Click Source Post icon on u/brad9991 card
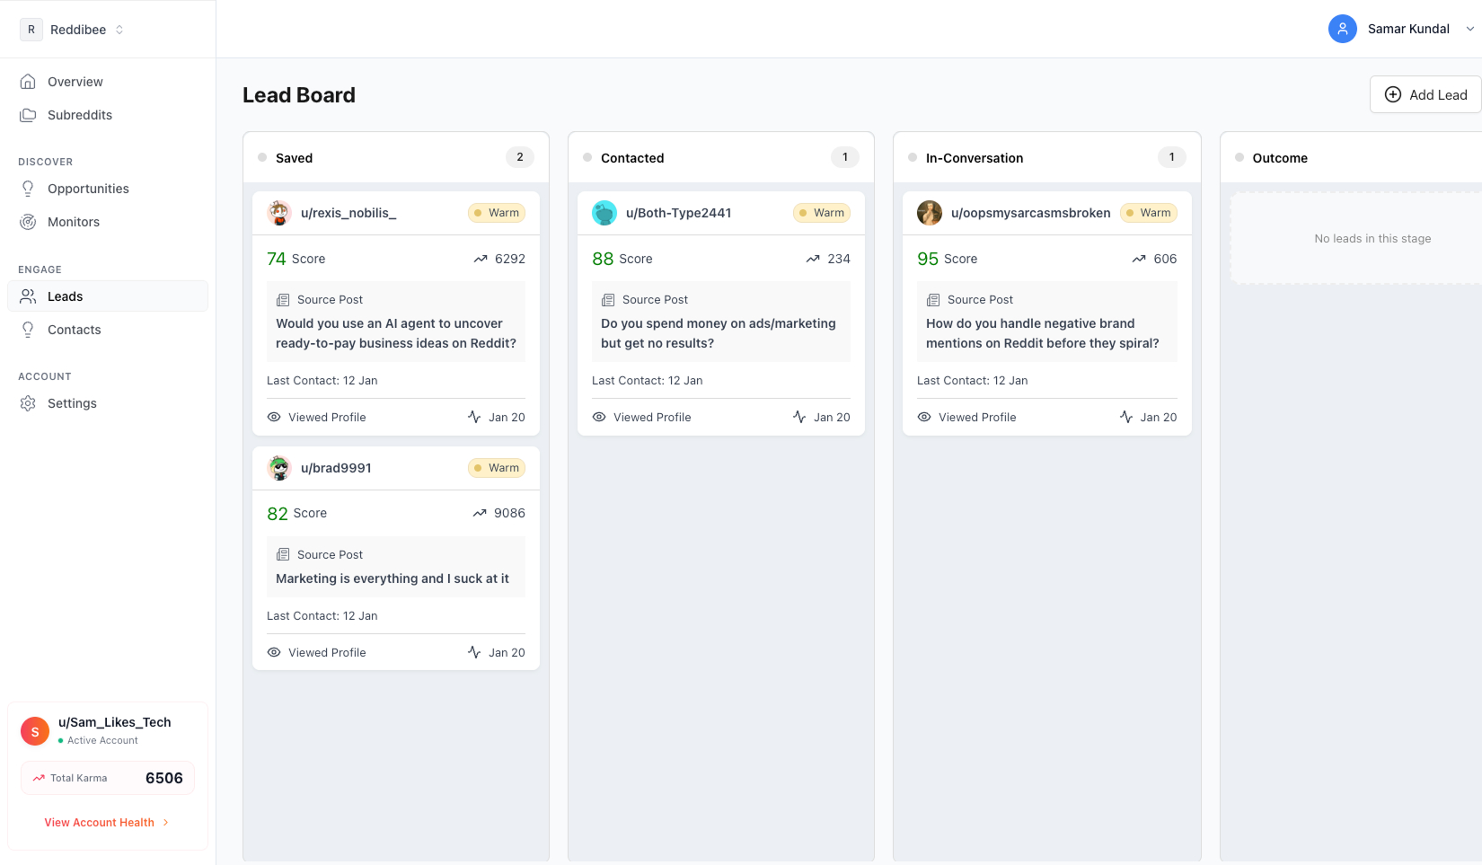The width and height of the screenshot is (1482, 865). point(283,555)
